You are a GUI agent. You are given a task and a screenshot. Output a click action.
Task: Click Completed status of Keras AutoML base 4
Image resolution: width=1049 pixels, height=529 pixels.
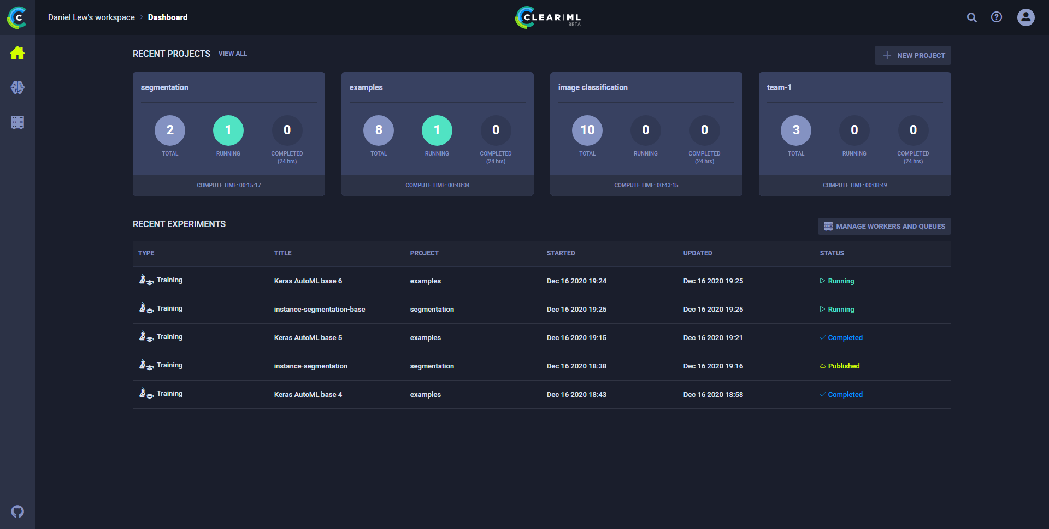pyautogui.click(x=841, y=395)
